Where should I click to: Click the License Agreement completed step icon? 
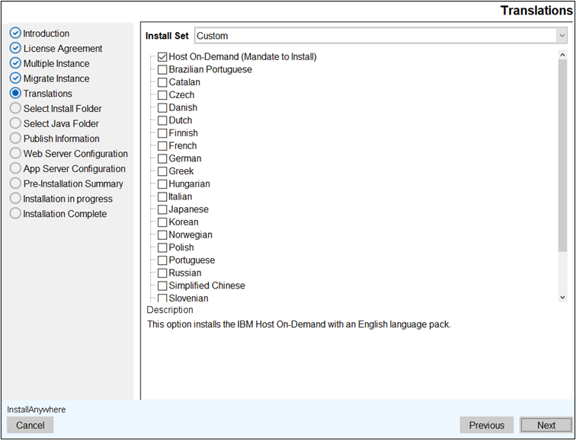coord(15,49)
